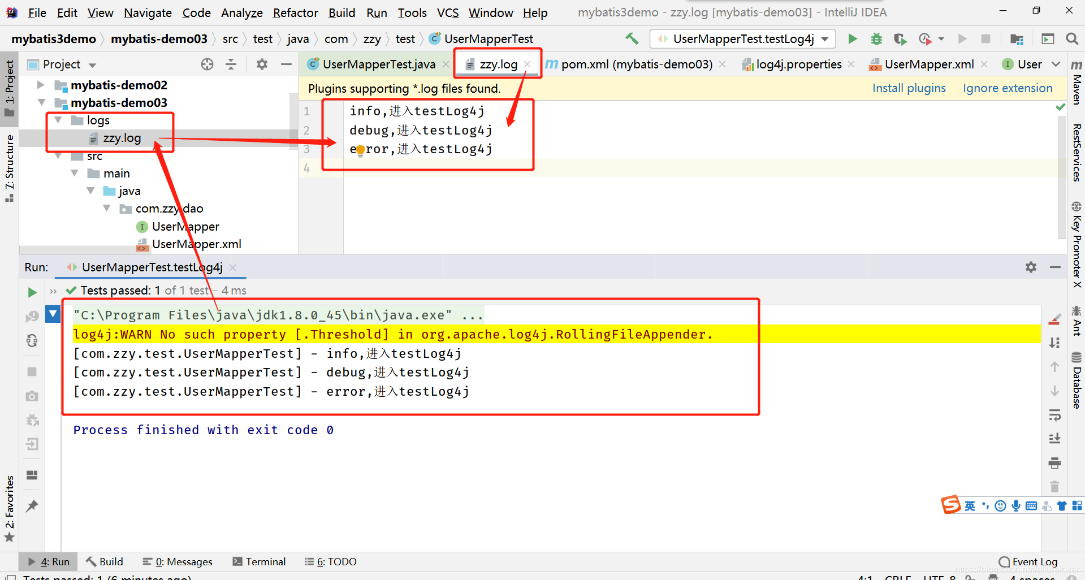This screenshot has height=580, width=1085.
Task: Open Project panel settings gear
Action: 262,64
